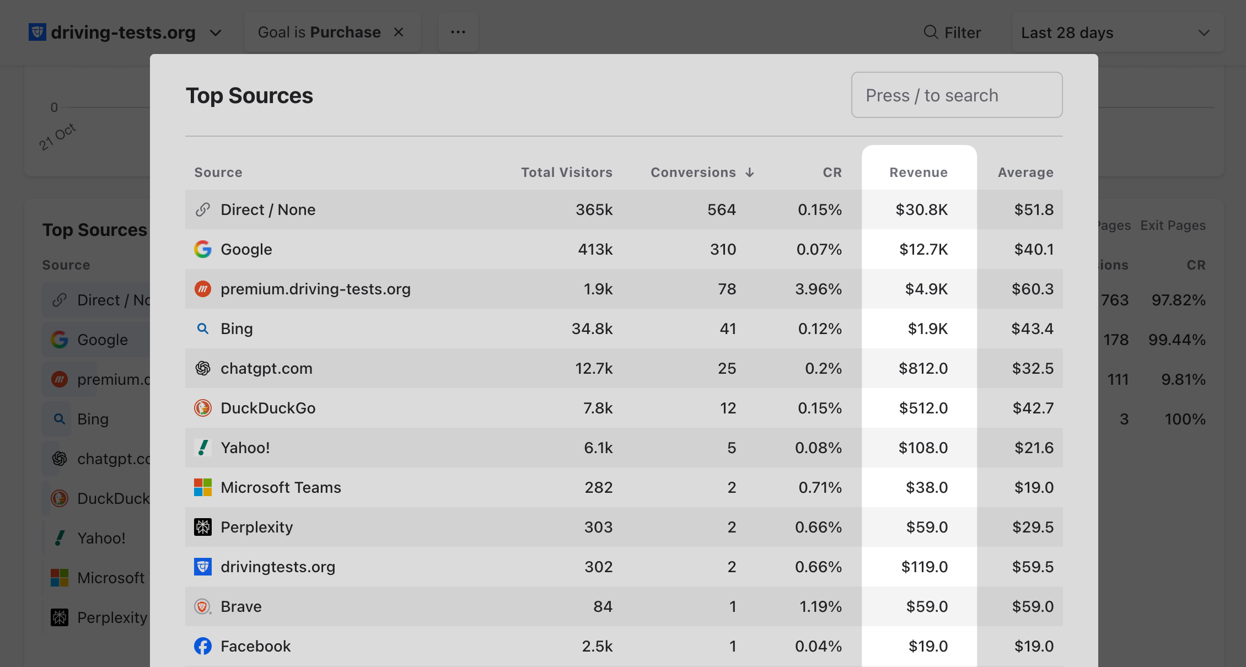Click the chatgpt.com source icon

tap(202, 368)
